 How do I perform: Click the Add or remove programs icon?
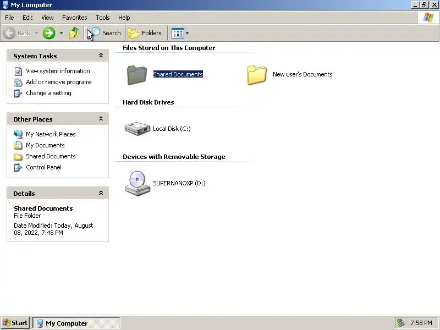[x=18, y=82]
